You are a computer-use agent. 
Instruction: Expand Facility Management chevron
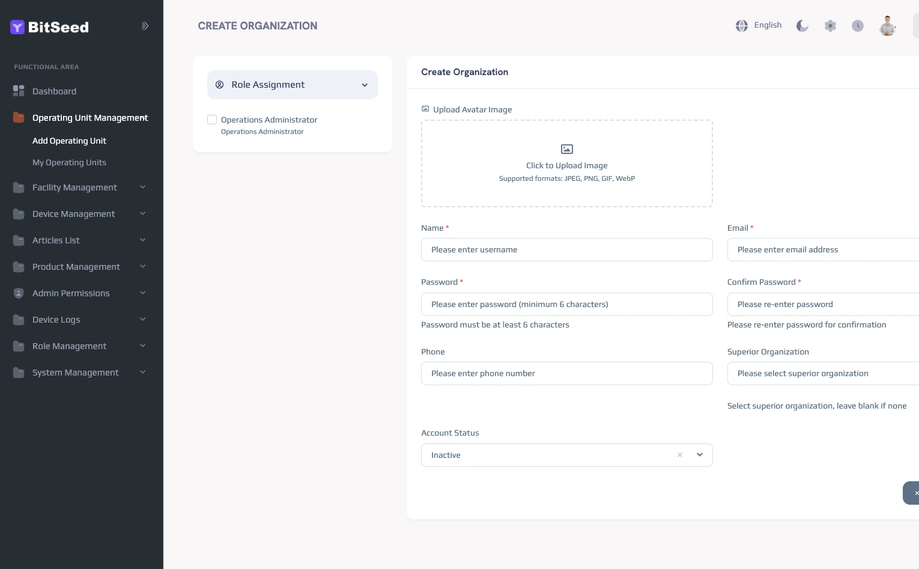[x=143, y=187]
